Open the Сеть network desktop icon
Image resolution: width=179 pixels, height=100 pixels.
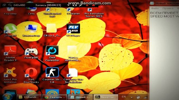tap(31, 11)
